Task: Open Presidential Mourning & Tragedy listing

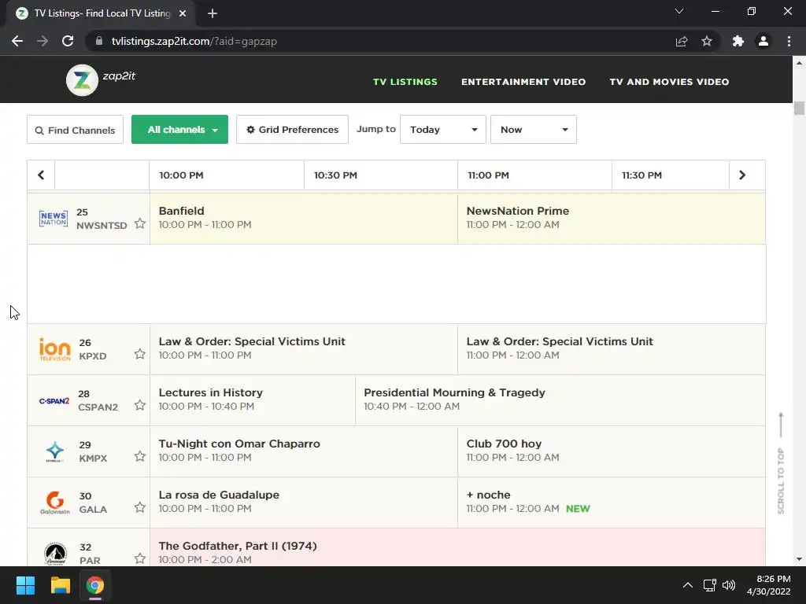Action: pos(560,400)
